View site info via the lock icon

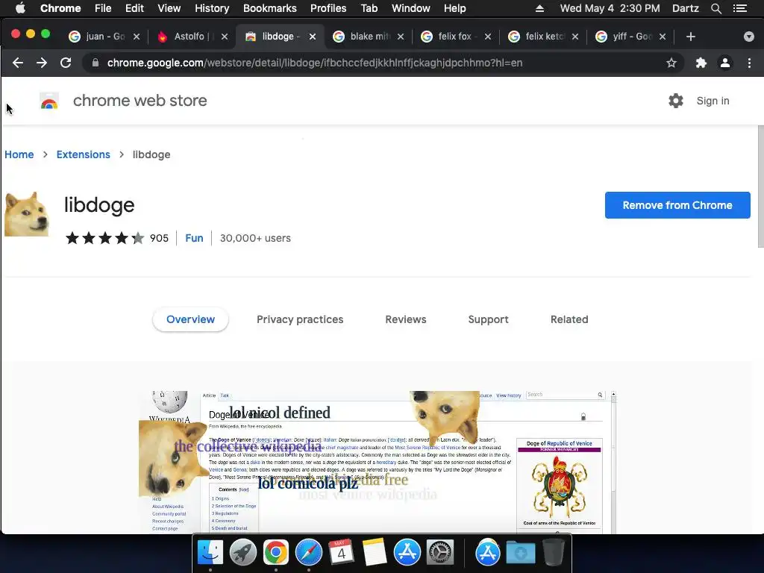coord(95,63)
